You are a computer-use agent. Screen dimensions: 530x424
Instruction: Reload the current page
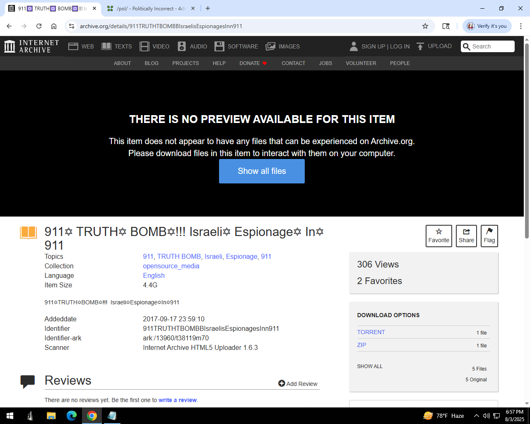[39, 26]
